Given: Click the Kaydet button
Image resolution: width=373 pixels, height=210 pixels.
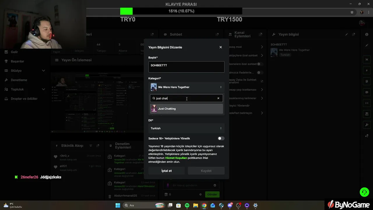Looking at the screenshot, I should pyautogui.click(x=206, y=171).
